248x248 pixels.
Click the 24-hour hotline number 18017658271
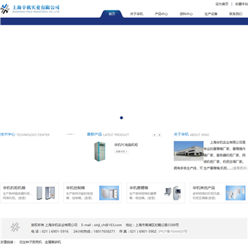coord(104,231)
